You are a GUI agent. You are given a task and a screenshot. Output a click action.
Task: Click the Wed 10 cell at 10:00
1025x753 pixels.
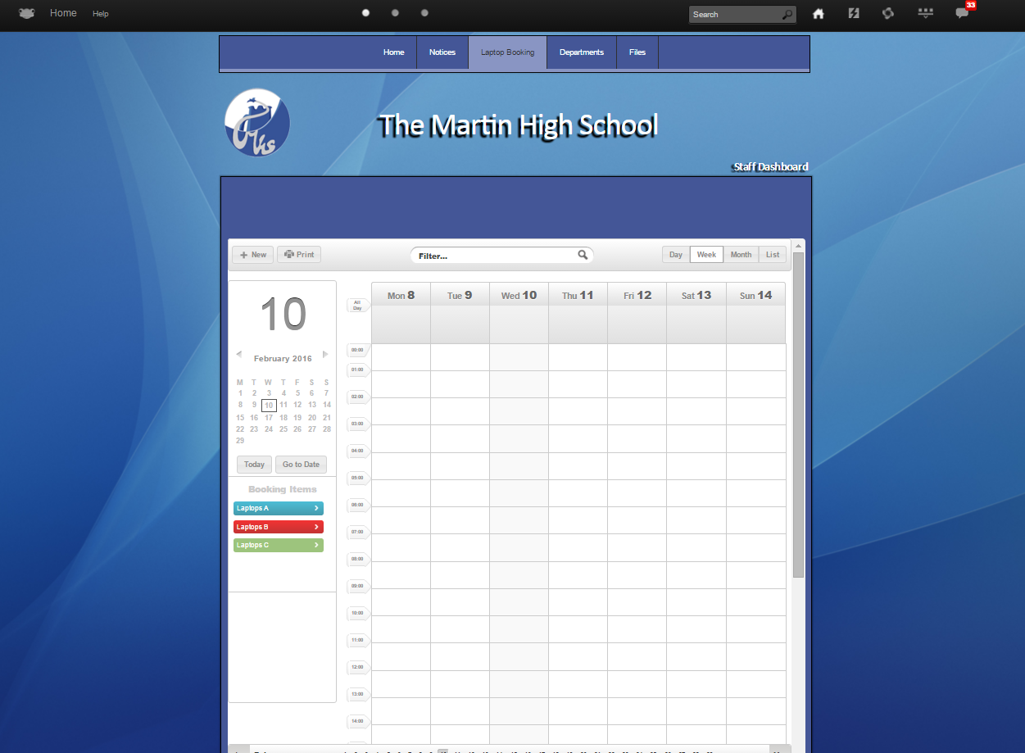(519, 628)
